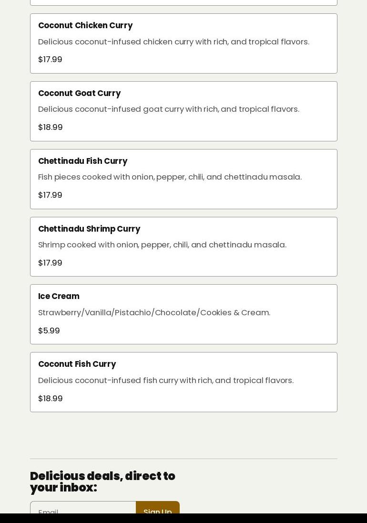This screenshot has height=523, width=367.
Task: Click the $17.99 price under Coconut Chicken Curry
Action: 50,59
